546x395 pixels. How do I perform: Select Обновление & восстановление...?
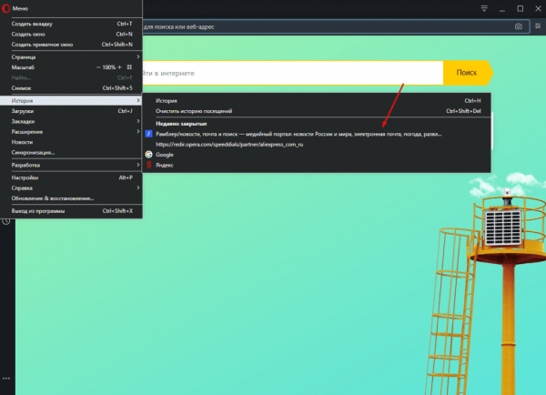(71, 198)
